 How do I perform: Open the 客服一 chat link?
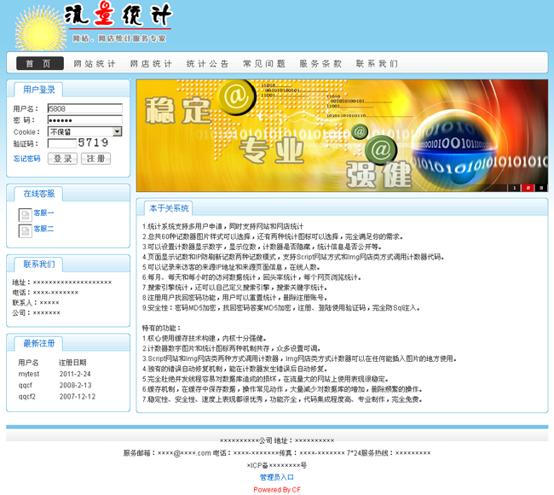[x=43, y=213]
